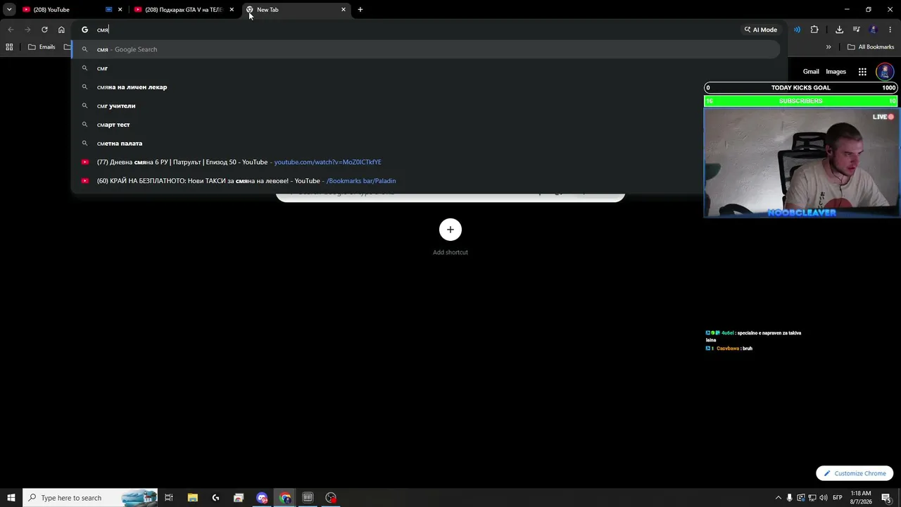Open Task View in the taskbar

(169, 498)
